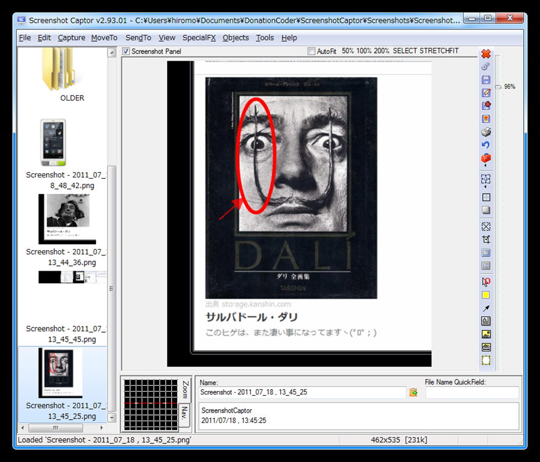Viewport: 540px width, 462px height.
Task: Click the plain floppy disk save icon
Action: point(486,80)
